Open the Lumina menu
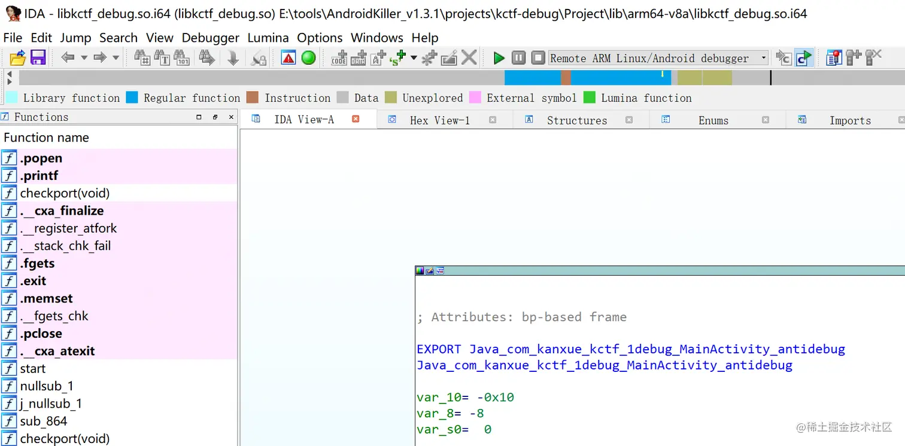The height and width of the screenshot is (446, 905). (x=268, y=38)
